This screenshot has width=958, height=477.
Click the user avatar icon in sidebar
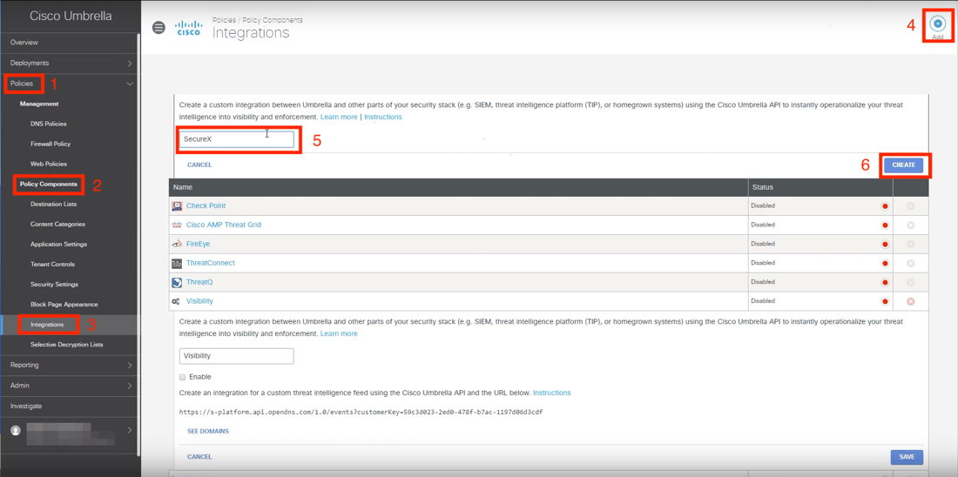(x=16, y=431)
